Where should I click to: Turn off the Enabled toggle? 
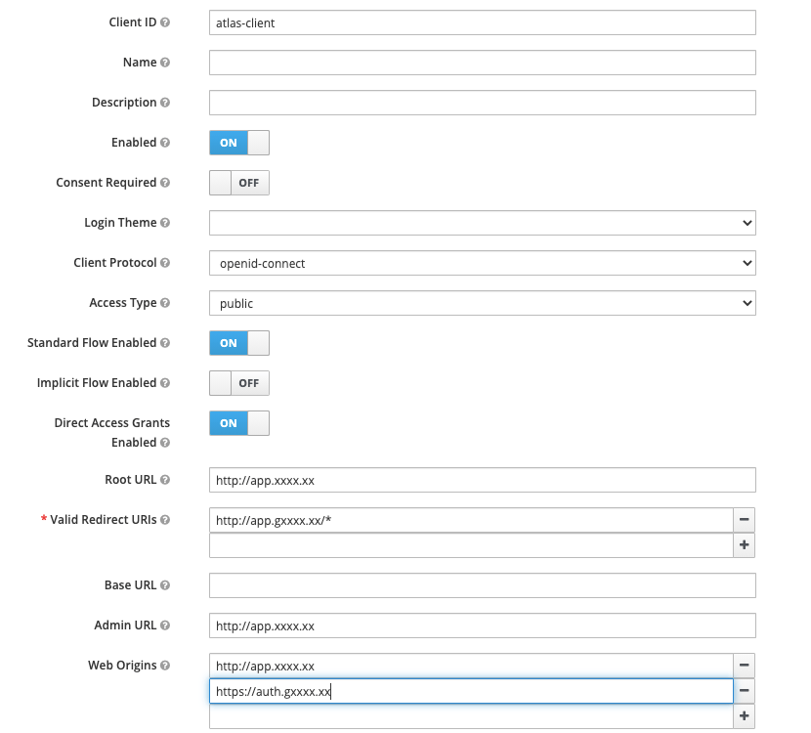coord(238,142)
